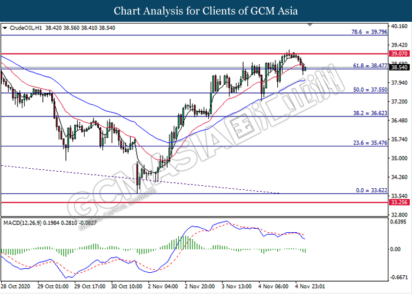
Task: Click the 40.160 price scale value
Action: coord(399,26)
